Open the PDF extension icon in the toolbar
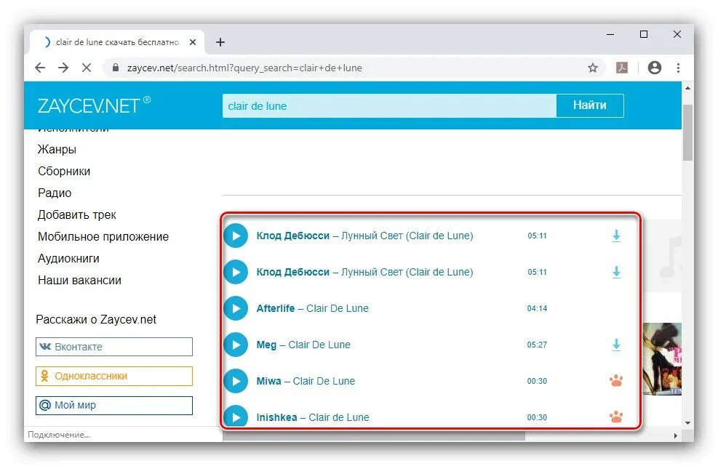Image resolution: width=718 pixels, height=466 pixels. pyautogui.click(x=622, y=68)
